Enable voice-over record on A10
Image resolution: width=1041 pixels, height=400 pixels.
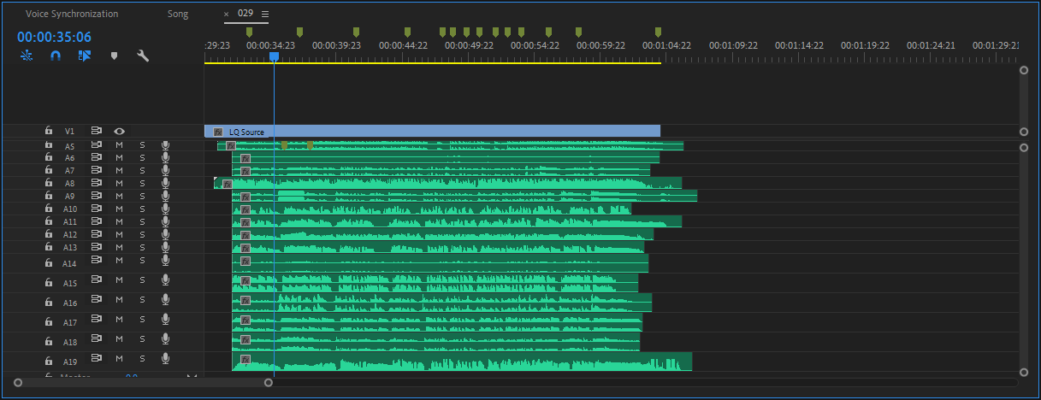166,209
